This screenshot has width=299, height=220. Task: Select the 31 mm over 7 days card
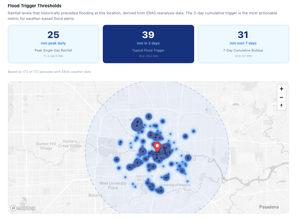tap(243, 44)
